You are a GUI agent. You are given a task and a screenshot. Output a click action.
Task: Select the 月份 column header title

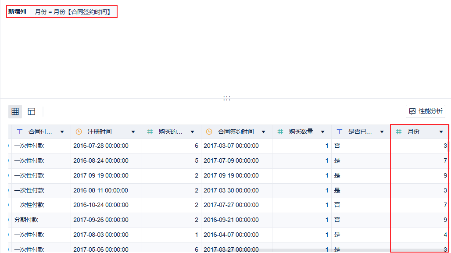pyautogui.click(x=413, y=132)
